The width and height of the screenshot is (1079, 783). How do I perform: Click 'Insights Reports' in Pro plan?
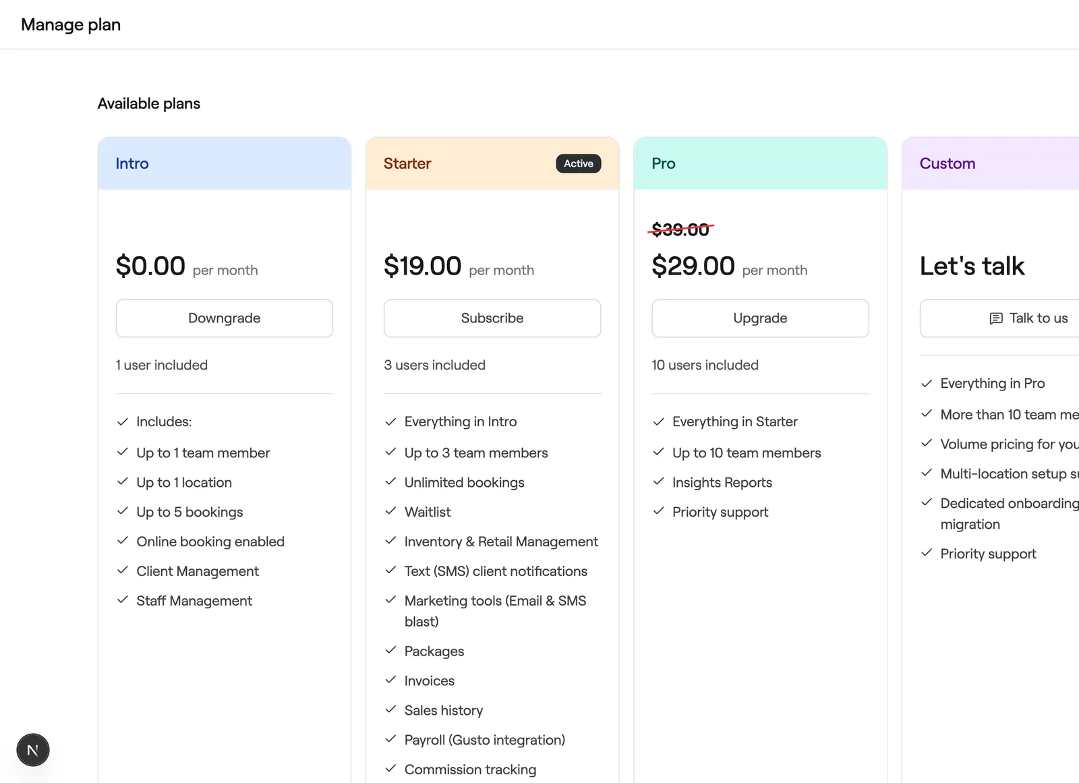tap(722, 483)
